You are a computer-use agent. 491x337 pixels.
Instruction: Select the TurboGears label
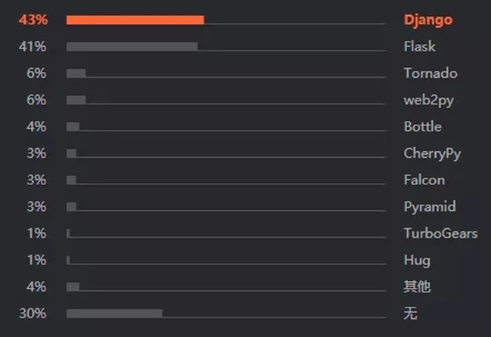tap(440, 233)
